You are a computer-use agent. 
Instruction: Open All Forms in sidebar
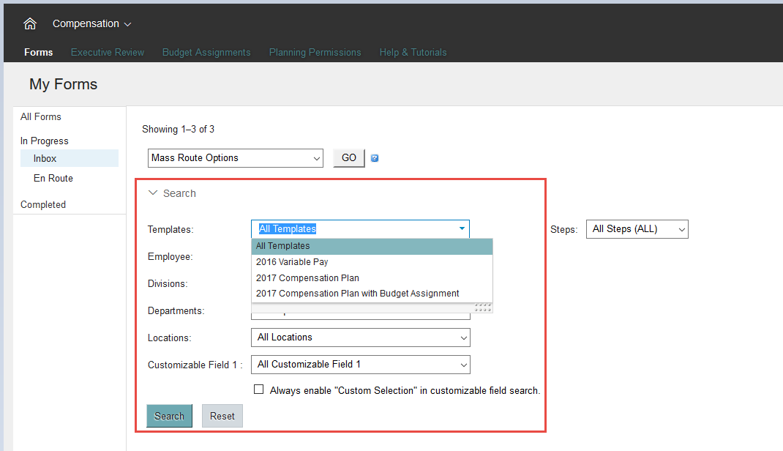click(x=41, y=117)
